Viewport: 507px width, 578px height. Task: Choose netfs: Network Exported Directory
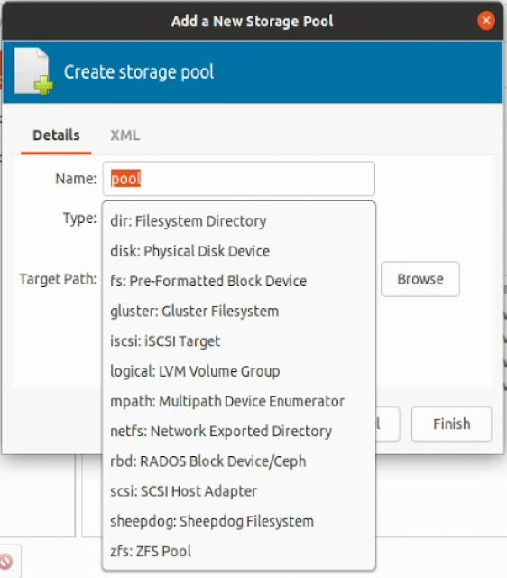[238, 432]
